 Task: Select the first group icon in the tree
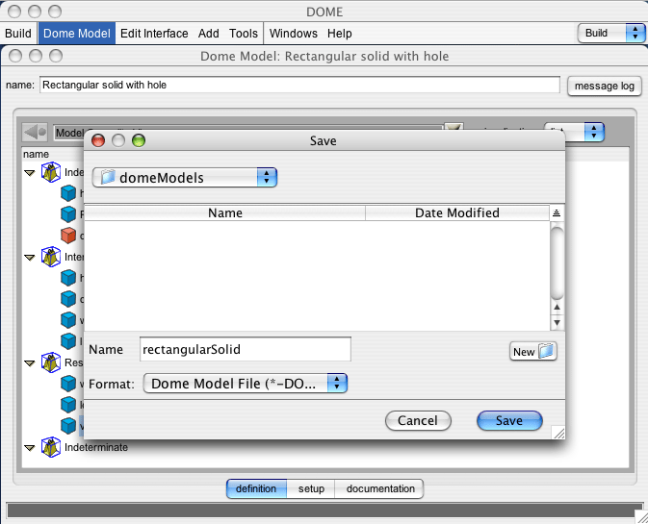(51, 172)
